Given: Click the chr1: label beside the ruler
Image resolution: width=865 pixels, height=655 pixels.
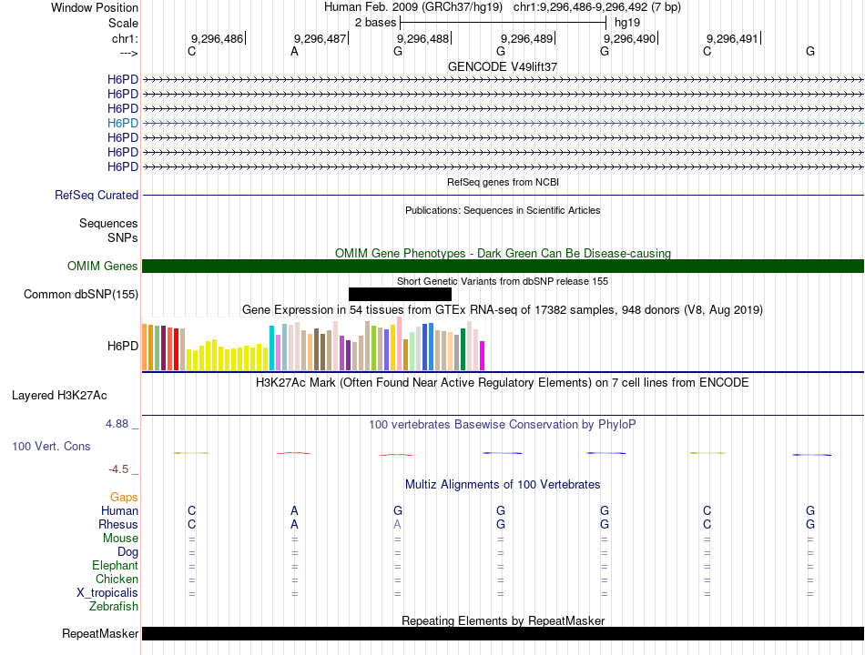Looking at the screenshot, I should [125, 38].
